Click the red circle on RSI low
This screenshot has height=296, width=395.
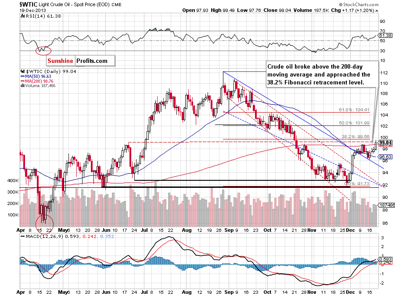[43, 51]
